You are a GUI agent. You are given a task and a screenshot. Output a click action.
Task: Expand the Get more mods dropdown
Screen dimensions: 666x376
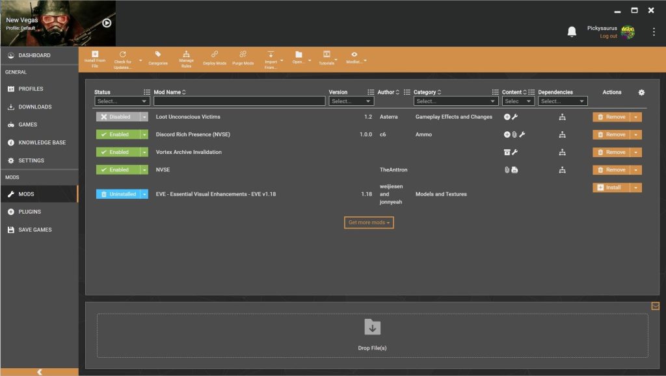(x=369, y=223)
